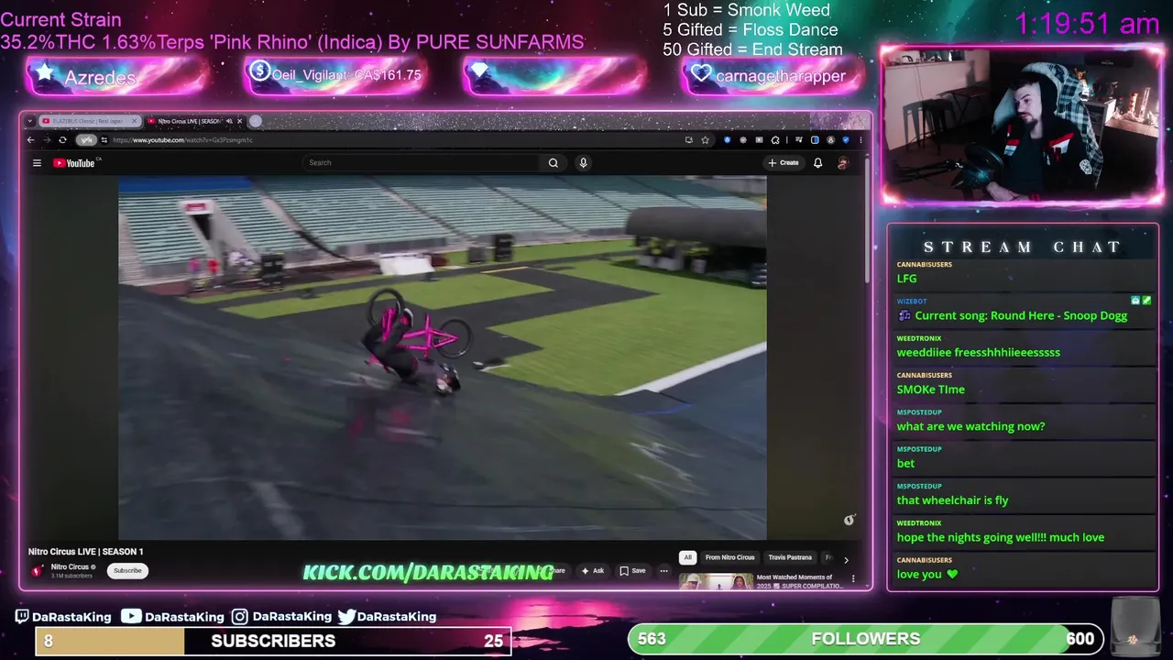Open the YouTube Create button
The width and height of the screenshot is (1173, 660).
[784, 163]
